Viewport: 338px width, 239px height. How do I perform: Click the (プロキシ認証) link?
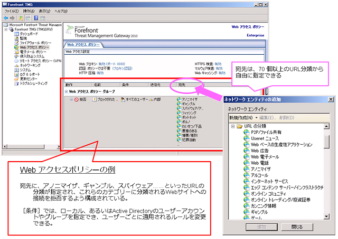tap(122, 68)
